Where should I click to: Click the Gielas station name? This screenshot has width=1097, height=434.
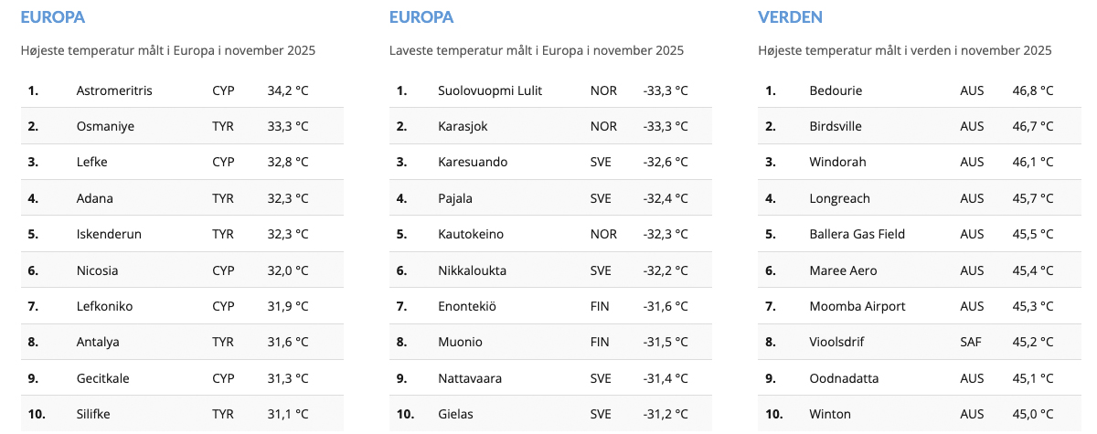click(x=455, y=414)
